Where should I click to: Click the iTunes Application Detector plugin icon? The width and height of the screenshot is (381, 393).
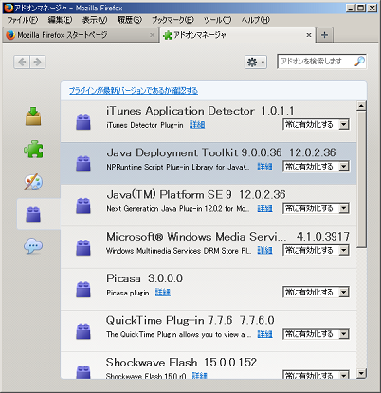coord(83,122)
